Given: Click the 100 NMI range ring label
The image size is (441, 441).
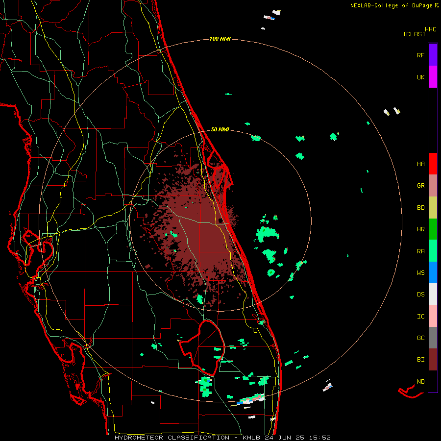Looking at the screenshot, I should click(x=220, y=39).
